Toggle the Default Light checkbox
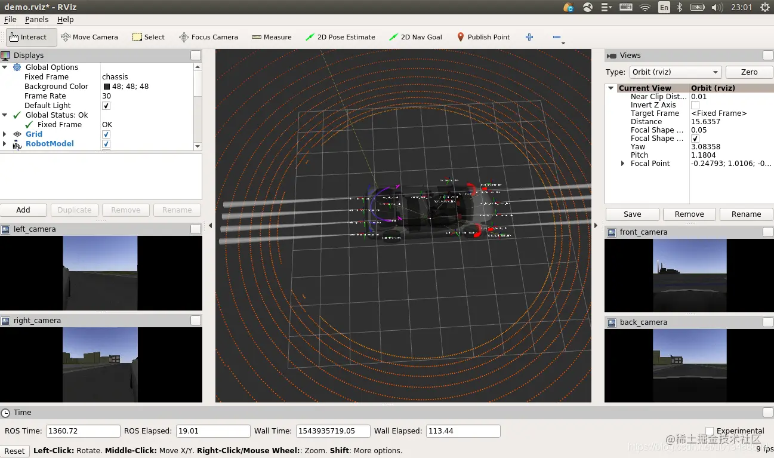This screenshot has height=458, width=774. pyautogui.click(x=106, y=106)
